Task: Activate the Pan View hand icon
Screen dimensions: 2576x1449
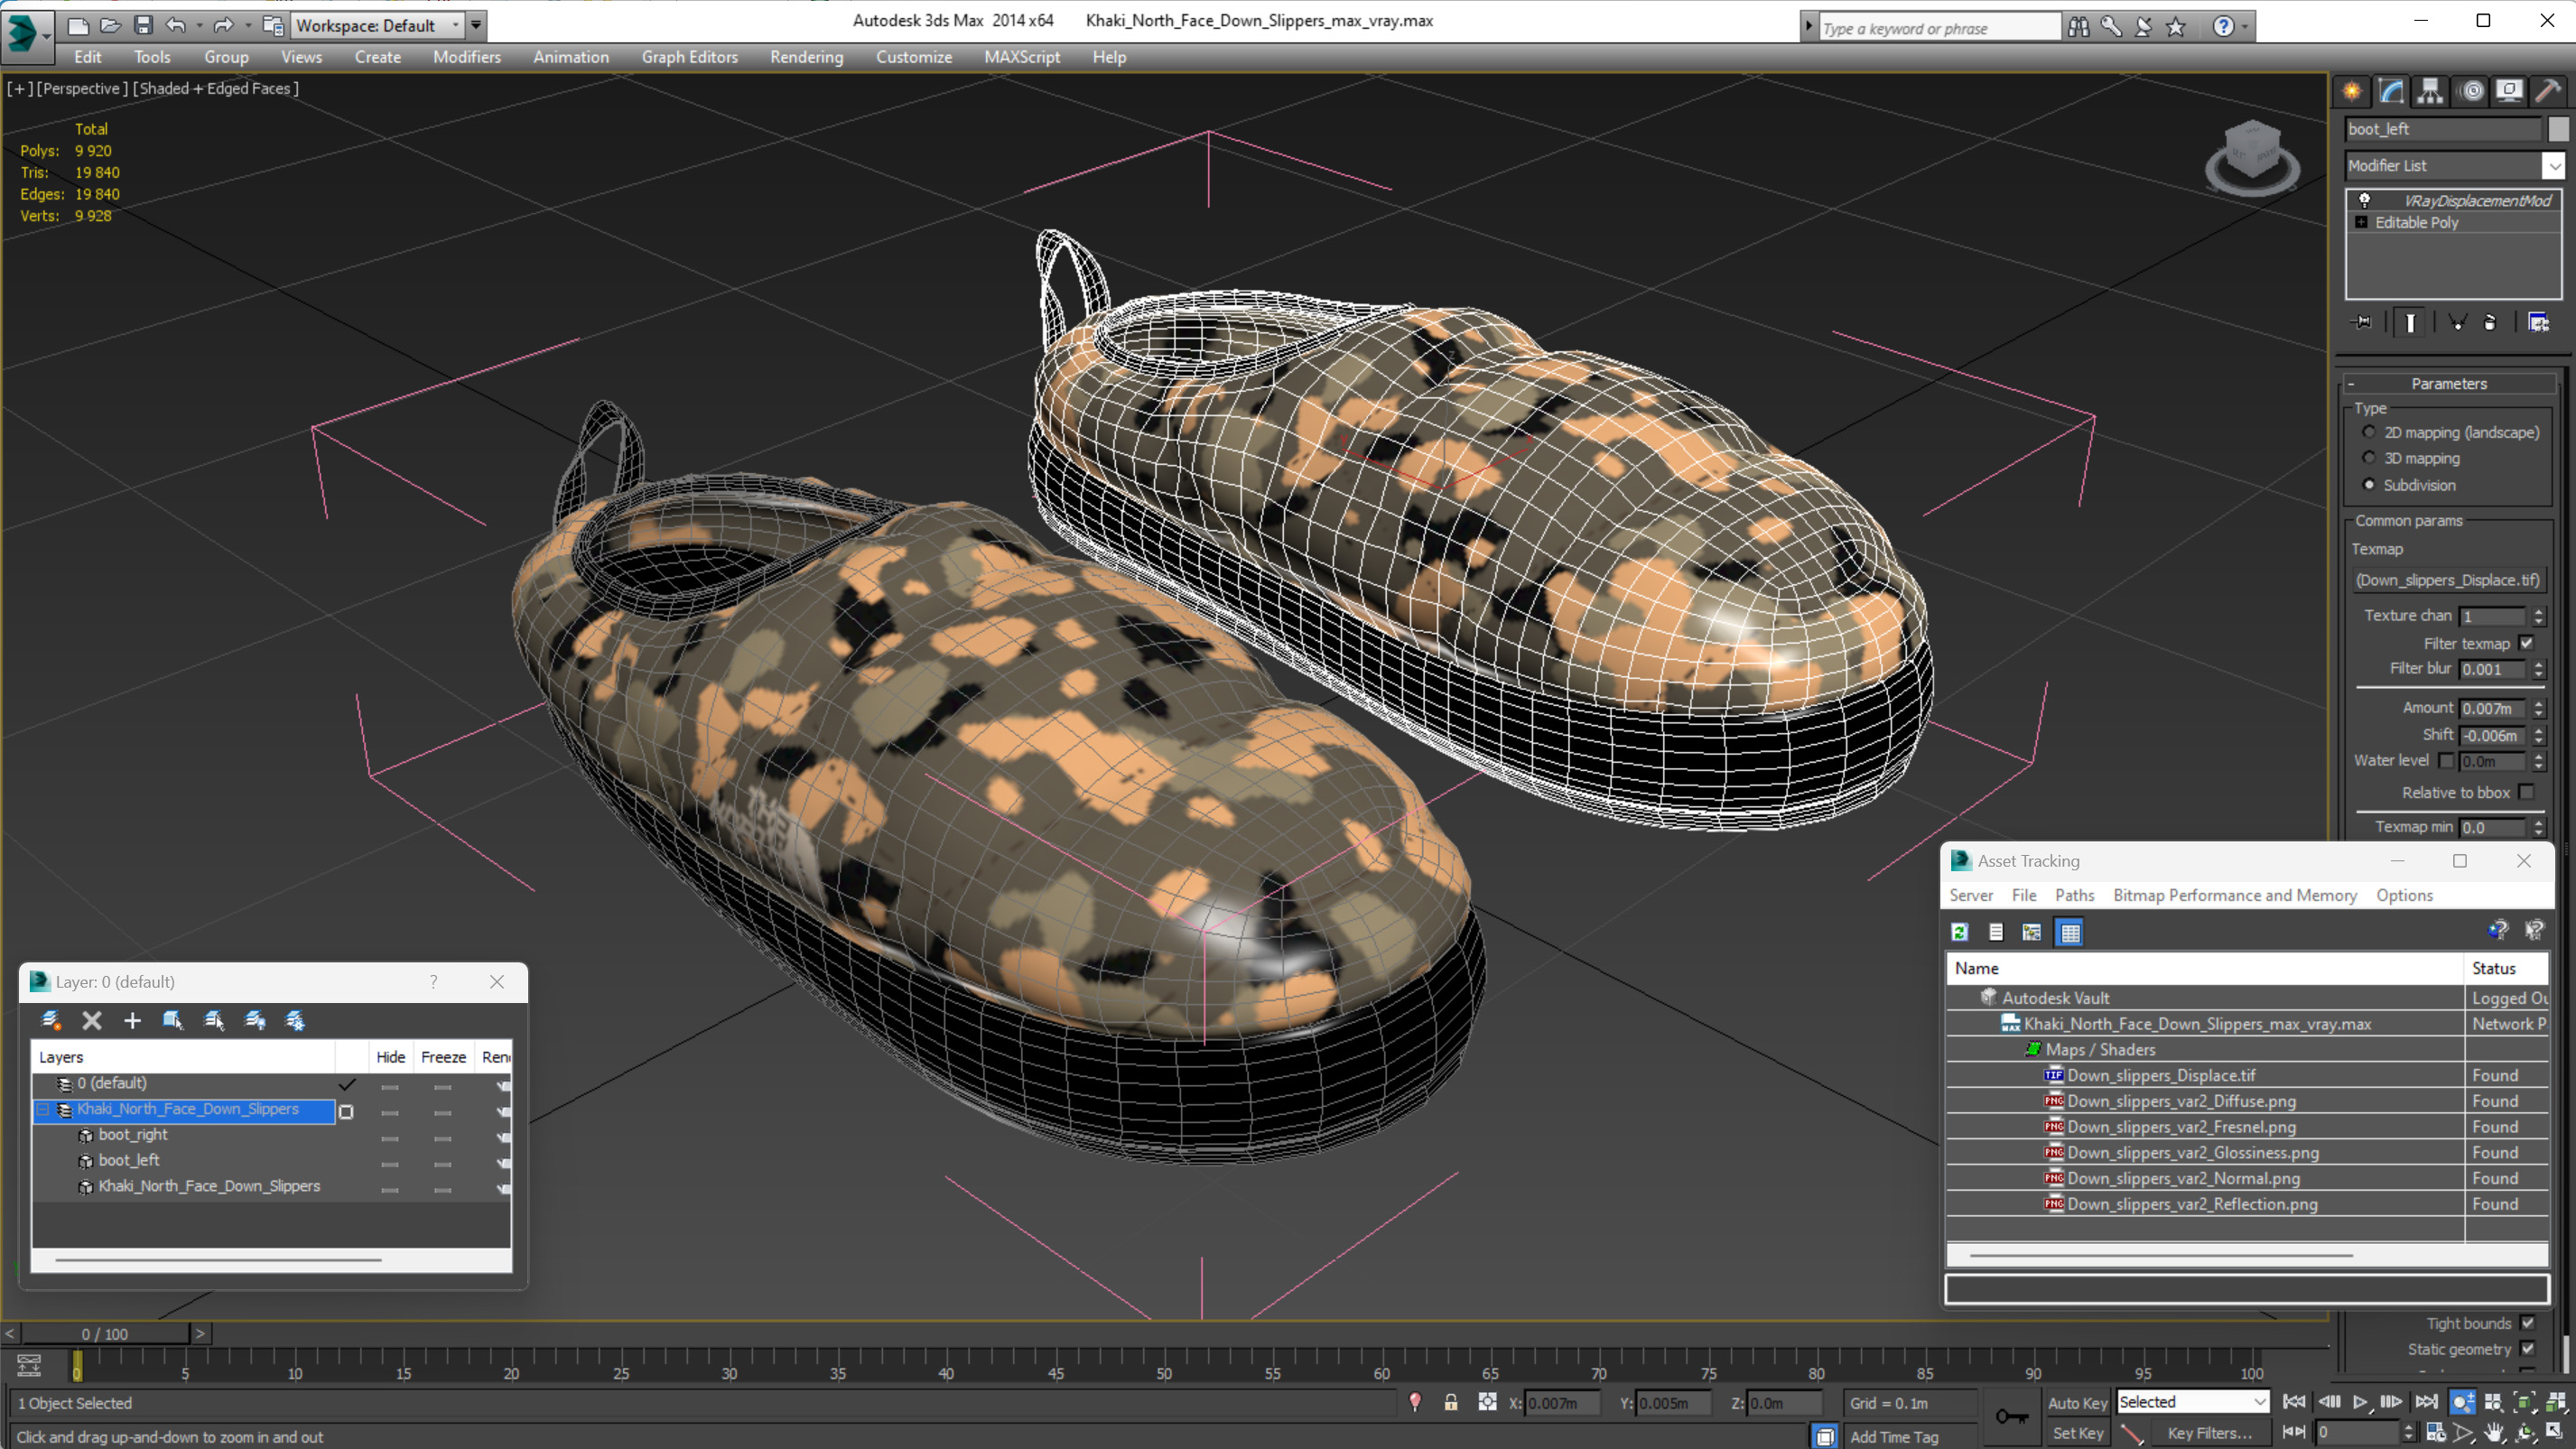Action: pos(2494,1432)
